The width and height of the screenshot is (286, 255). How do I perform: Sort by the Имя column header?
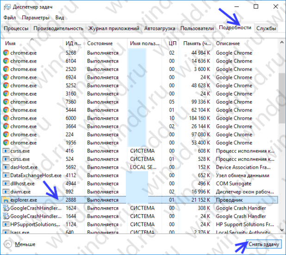coord(32,44)
